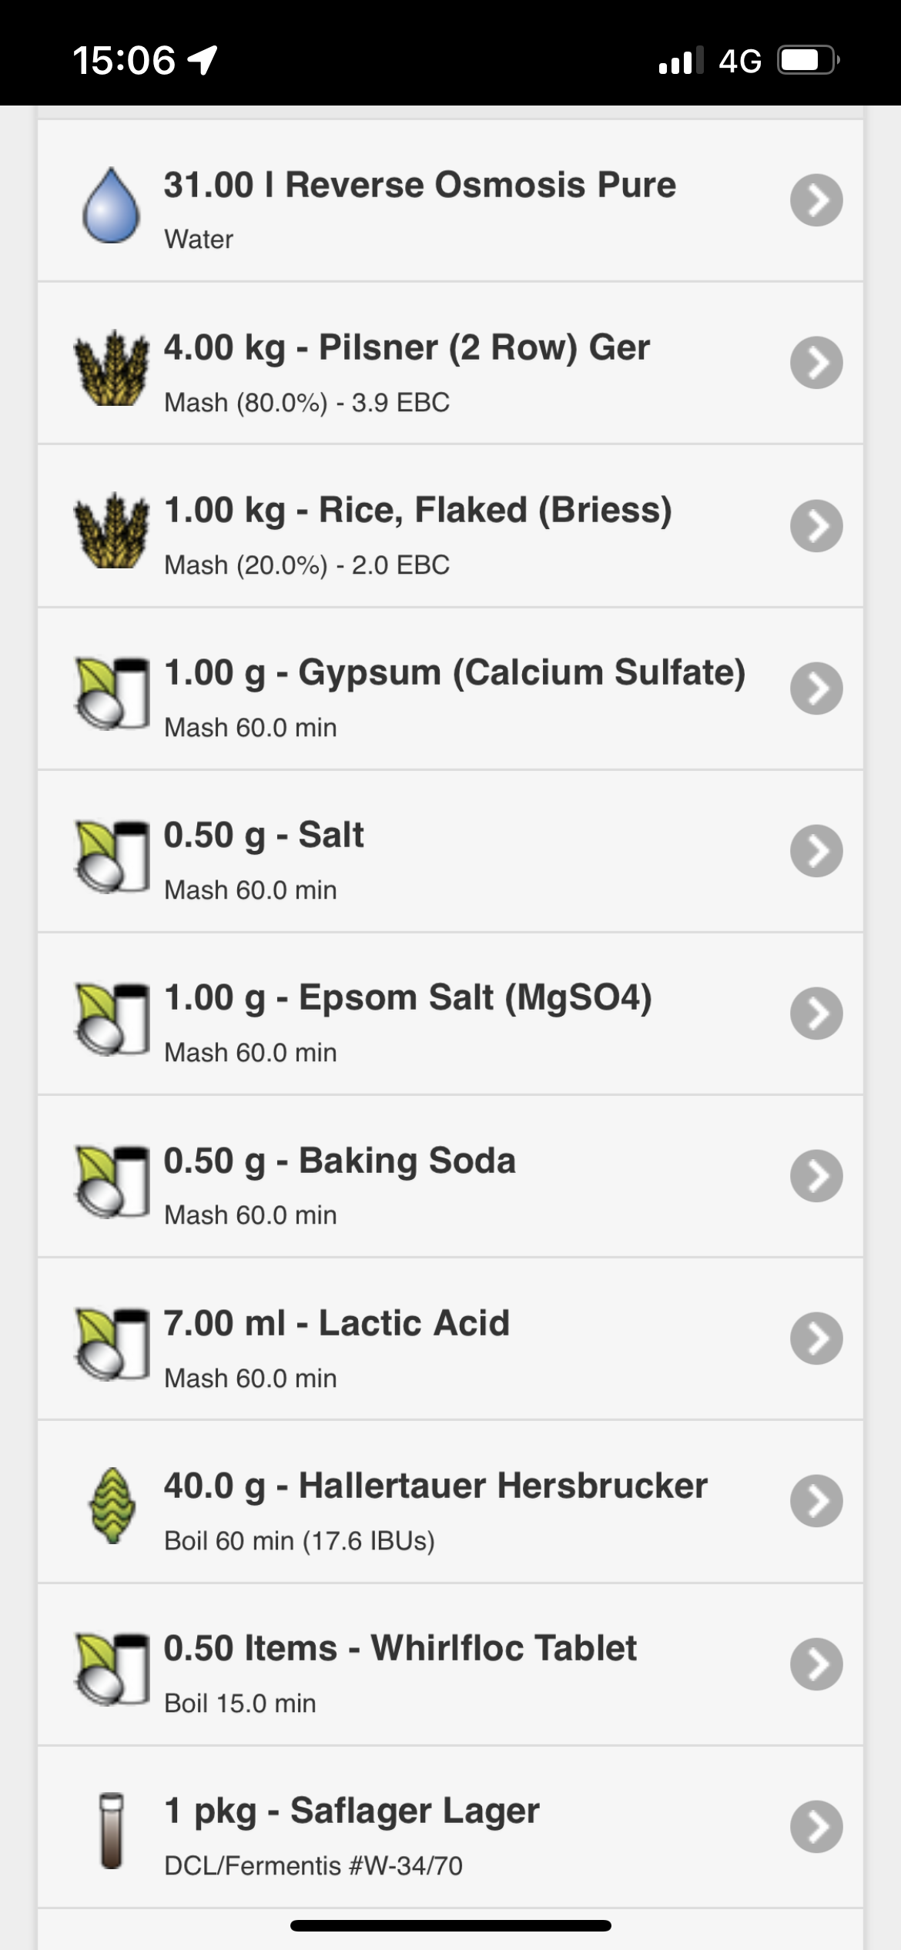Screen dimensions: 901x1950
Task: Open Reverse Osmosis Pure chevron arrow
Action: 816,200
